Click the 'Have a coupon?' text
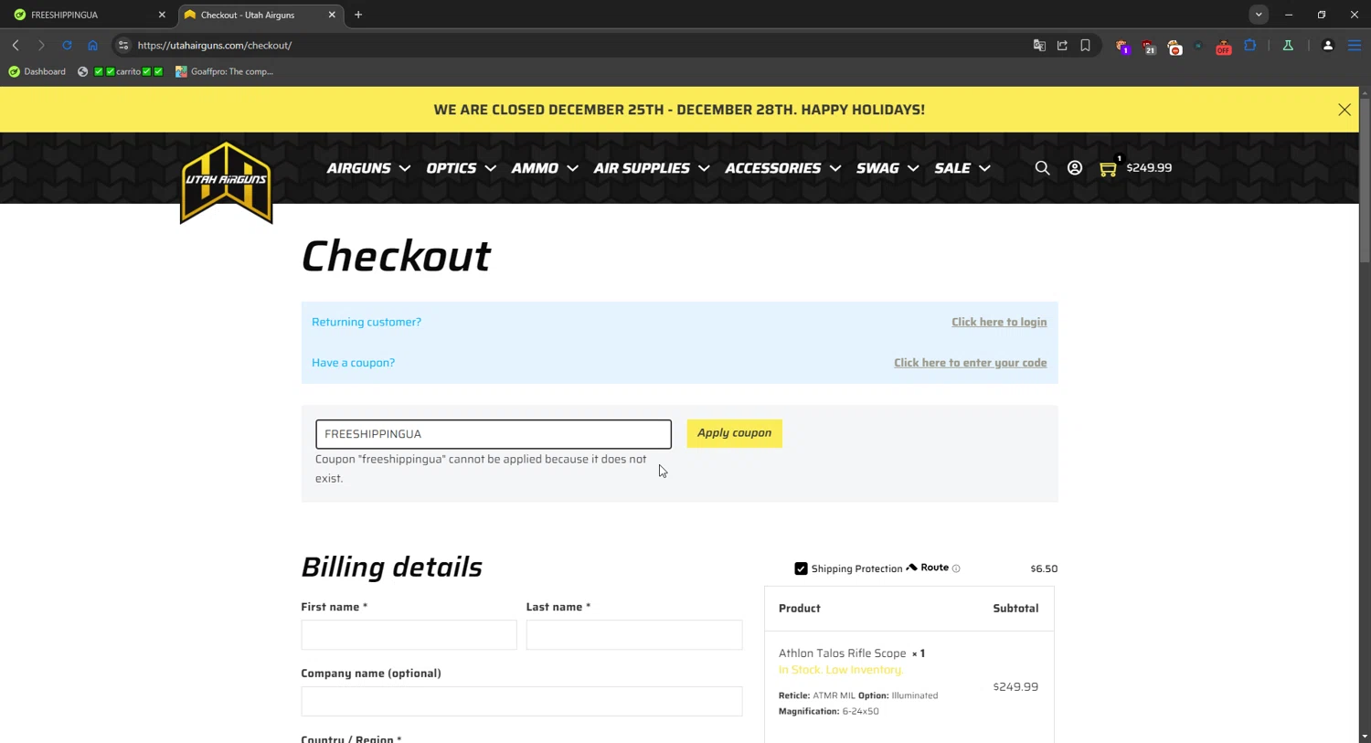The width and height of the screenshot is (1371, 743). click(x=353, y=363)
